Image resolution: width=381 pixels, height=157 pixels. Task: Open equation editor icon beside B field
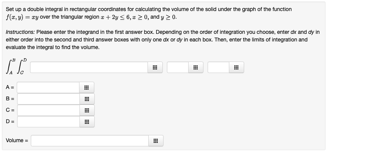click(87, 99)
